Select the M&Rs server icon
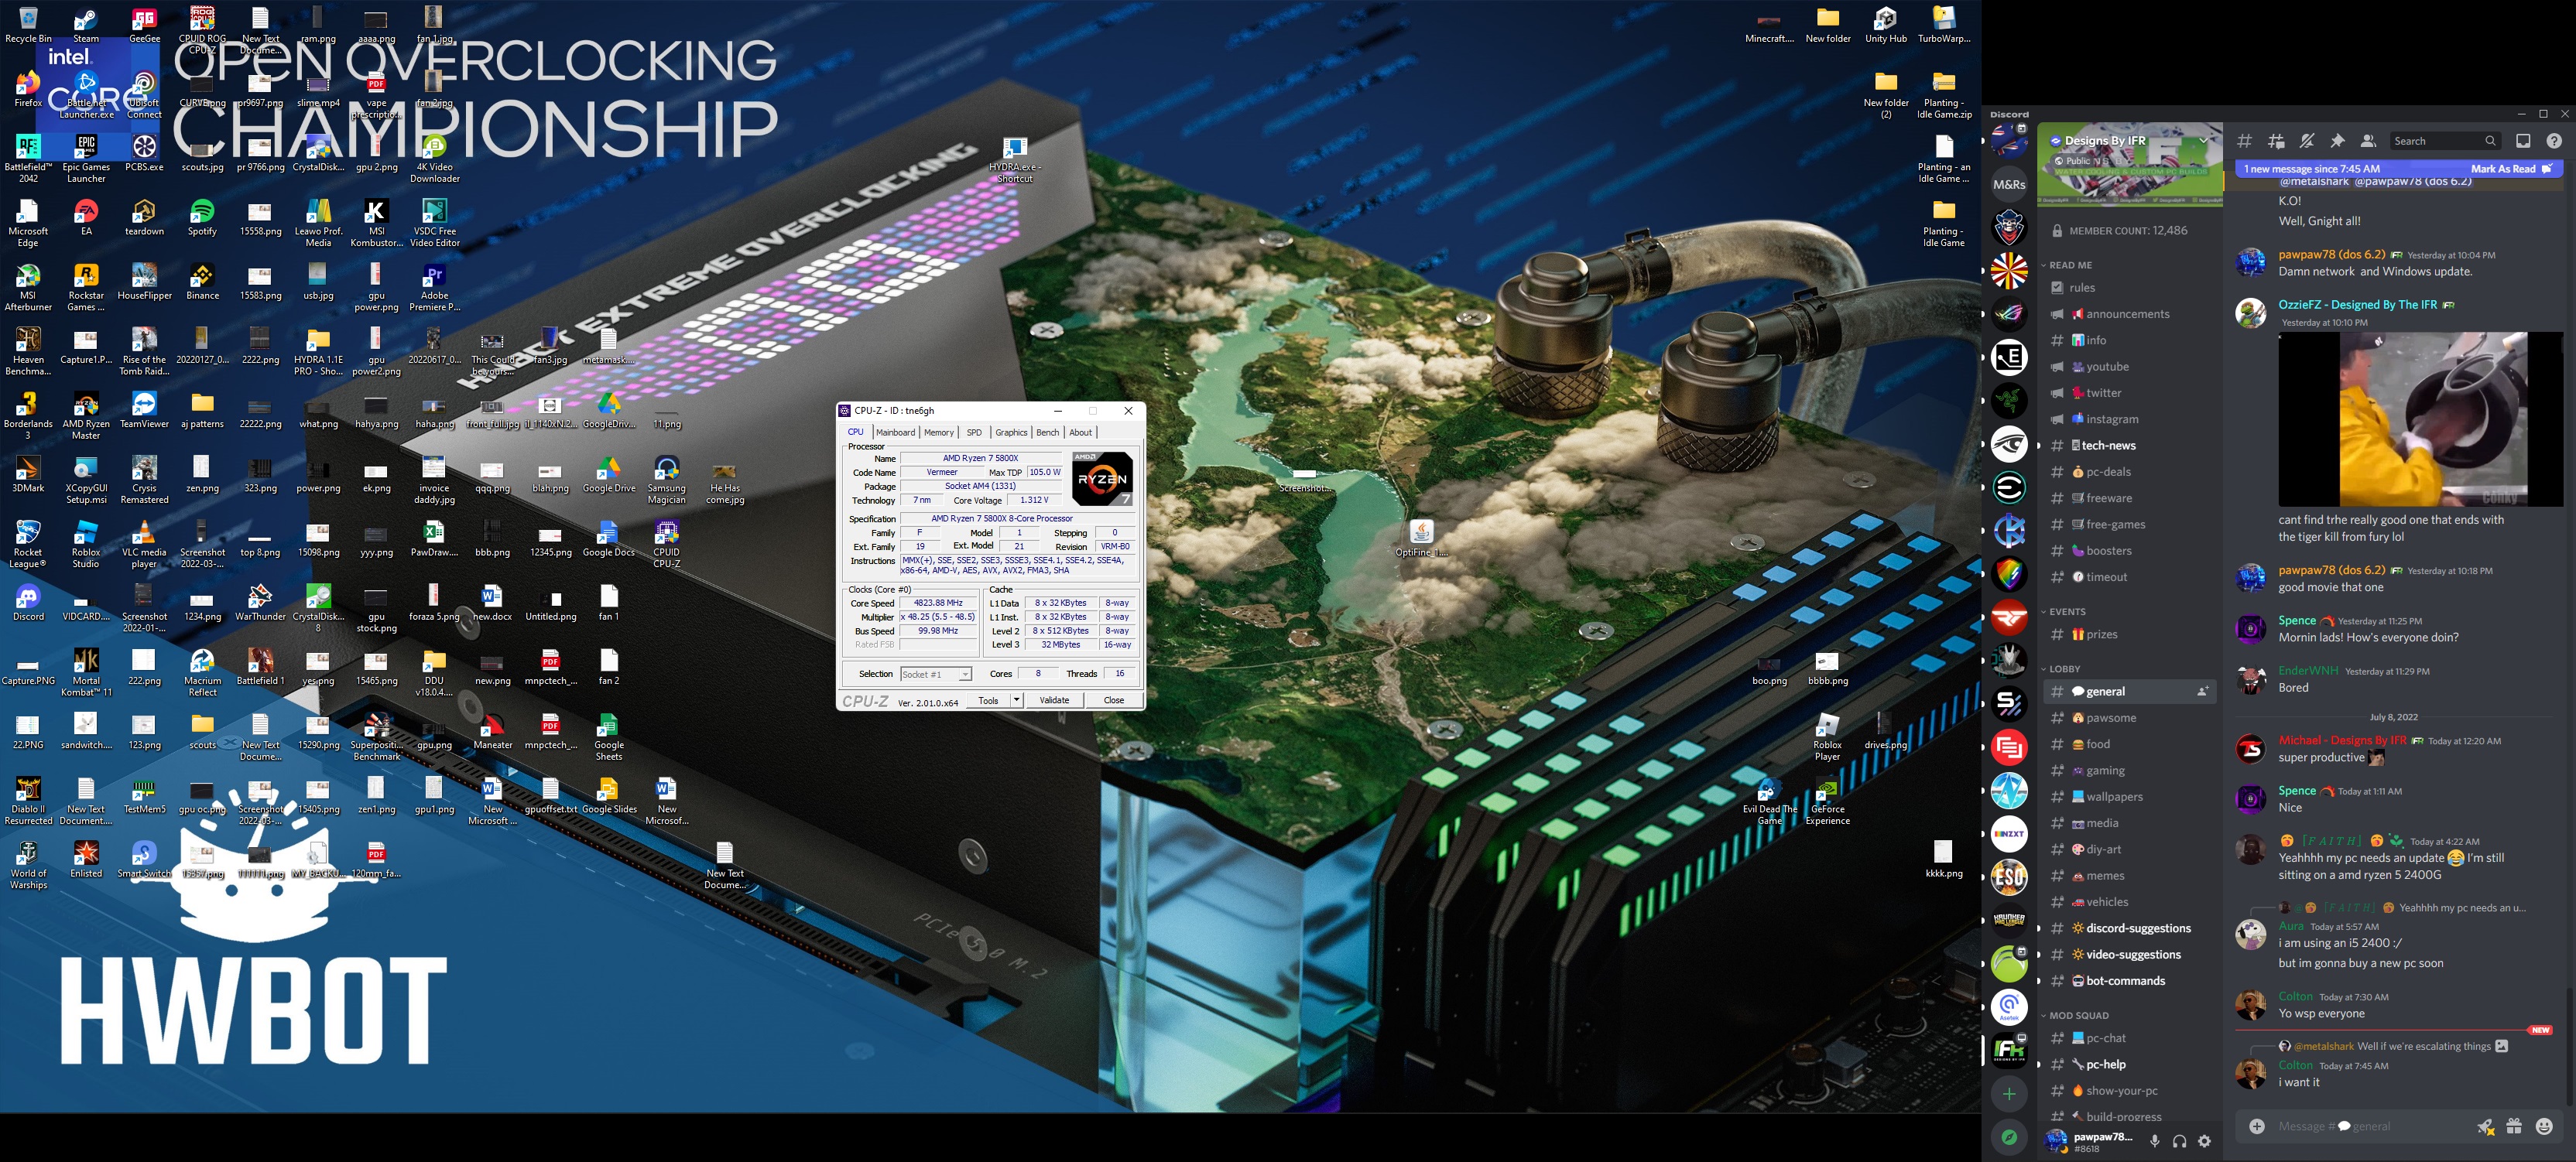 [x=2009, y=184]
